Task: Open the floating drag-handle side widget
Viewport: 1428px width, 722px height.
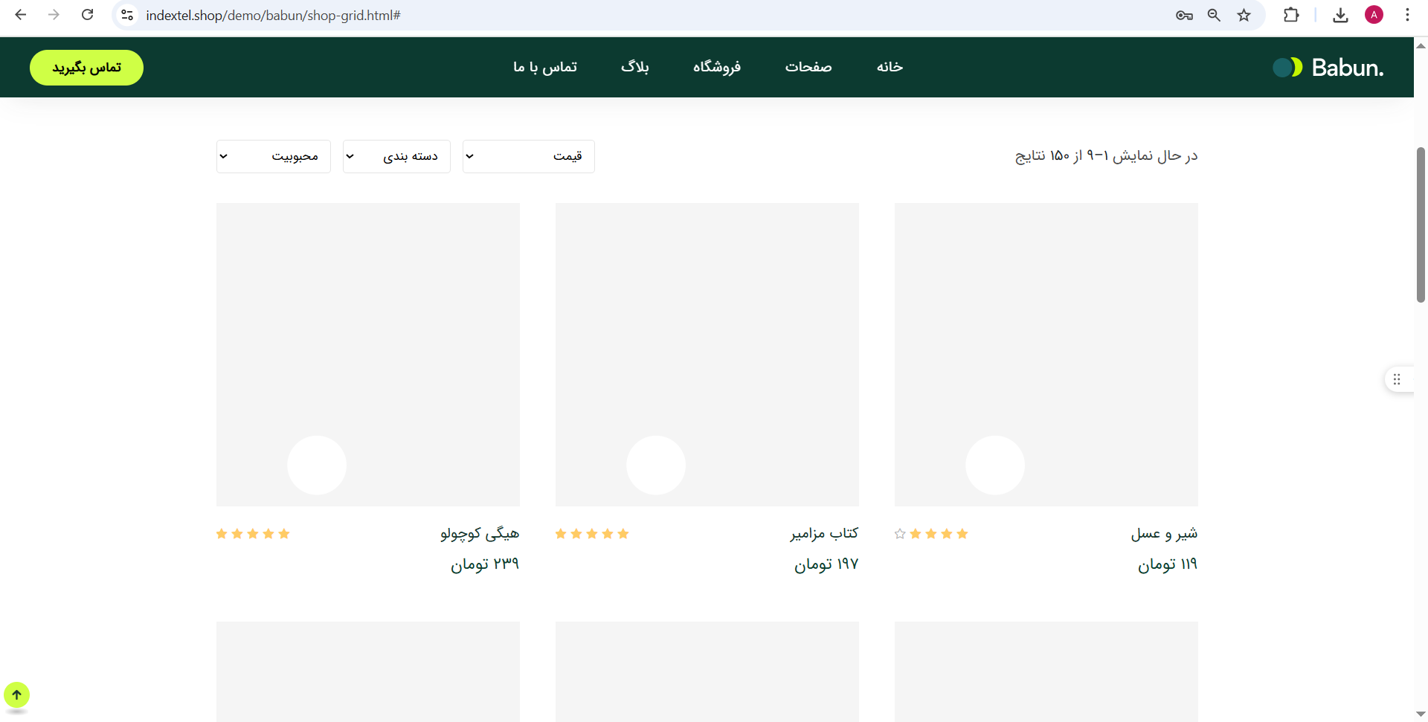Action: (1397, 379)
